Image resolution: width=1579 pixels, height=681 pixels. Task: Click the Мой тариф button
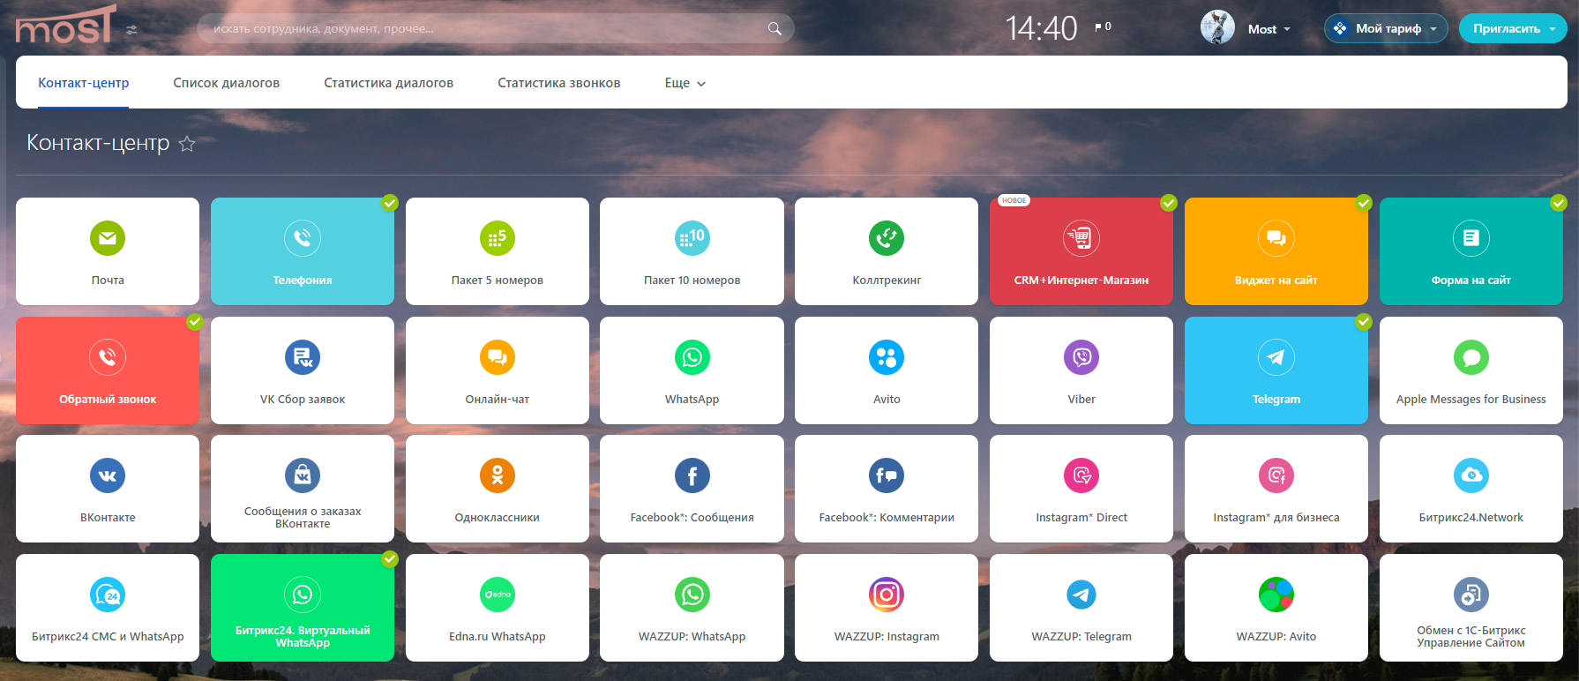pos(1387,29)
